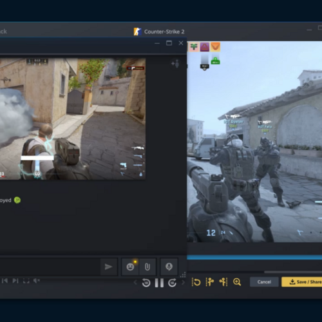This screenshot has height=322, width=322.
Task: Select the dark timeline event marker
Action: tap(205, 67)
